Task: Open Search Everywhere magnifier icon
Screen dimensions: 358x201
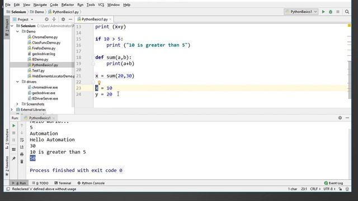Action: click(x=347, y=12)
